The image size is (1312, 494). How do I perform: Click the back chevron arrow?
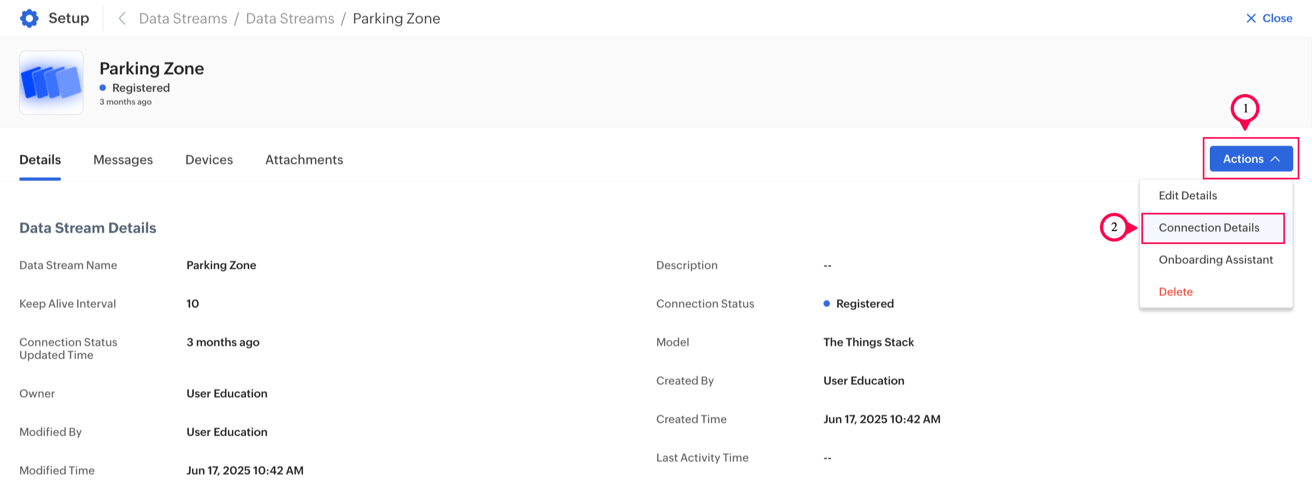(122, 18)
